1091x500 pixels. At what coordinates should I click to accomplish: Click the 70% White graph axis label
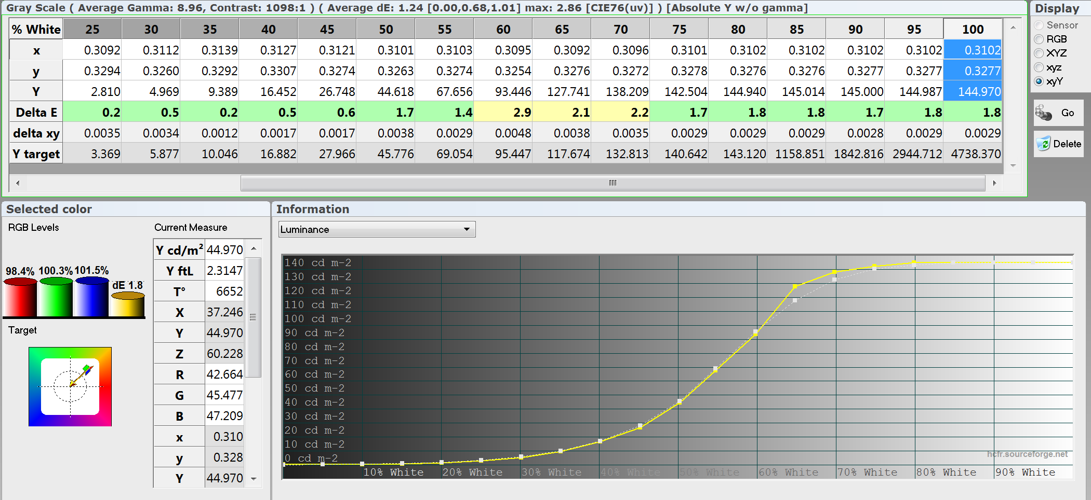coord(867,472)
